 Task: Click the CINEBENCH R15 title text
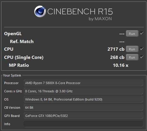tap(80, 11)
